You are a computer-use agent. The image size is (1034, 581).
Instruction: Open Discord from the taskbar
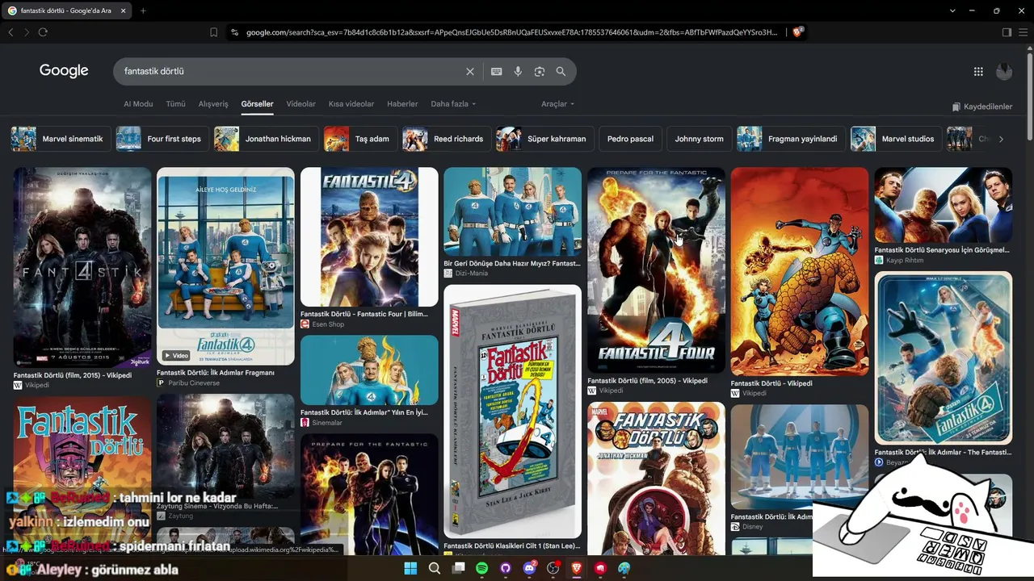tap(530, 568)
